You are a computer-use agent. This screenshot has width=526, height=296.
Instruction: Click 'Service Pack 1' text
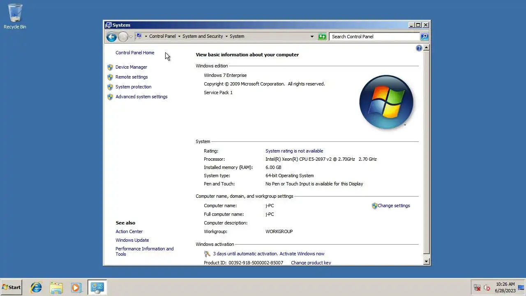218,92
